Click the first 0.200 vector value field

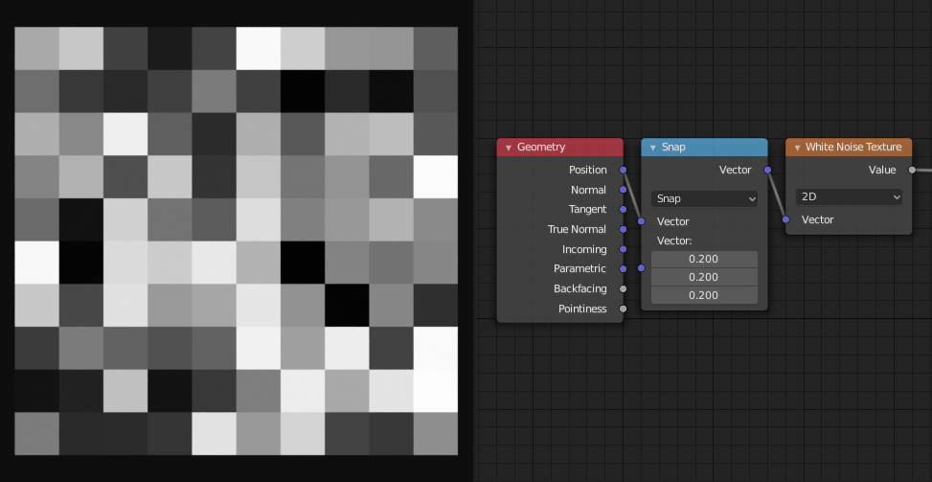pos(704,259)
